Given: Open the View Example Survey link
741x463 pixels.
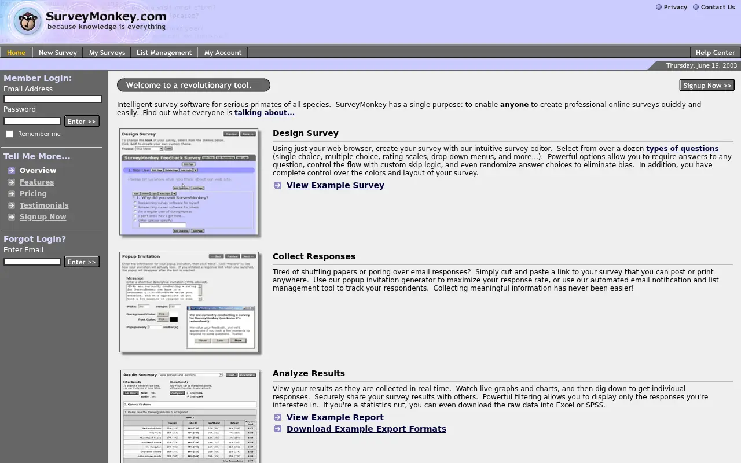Looking at the screenshot, I should coord(335,185).
